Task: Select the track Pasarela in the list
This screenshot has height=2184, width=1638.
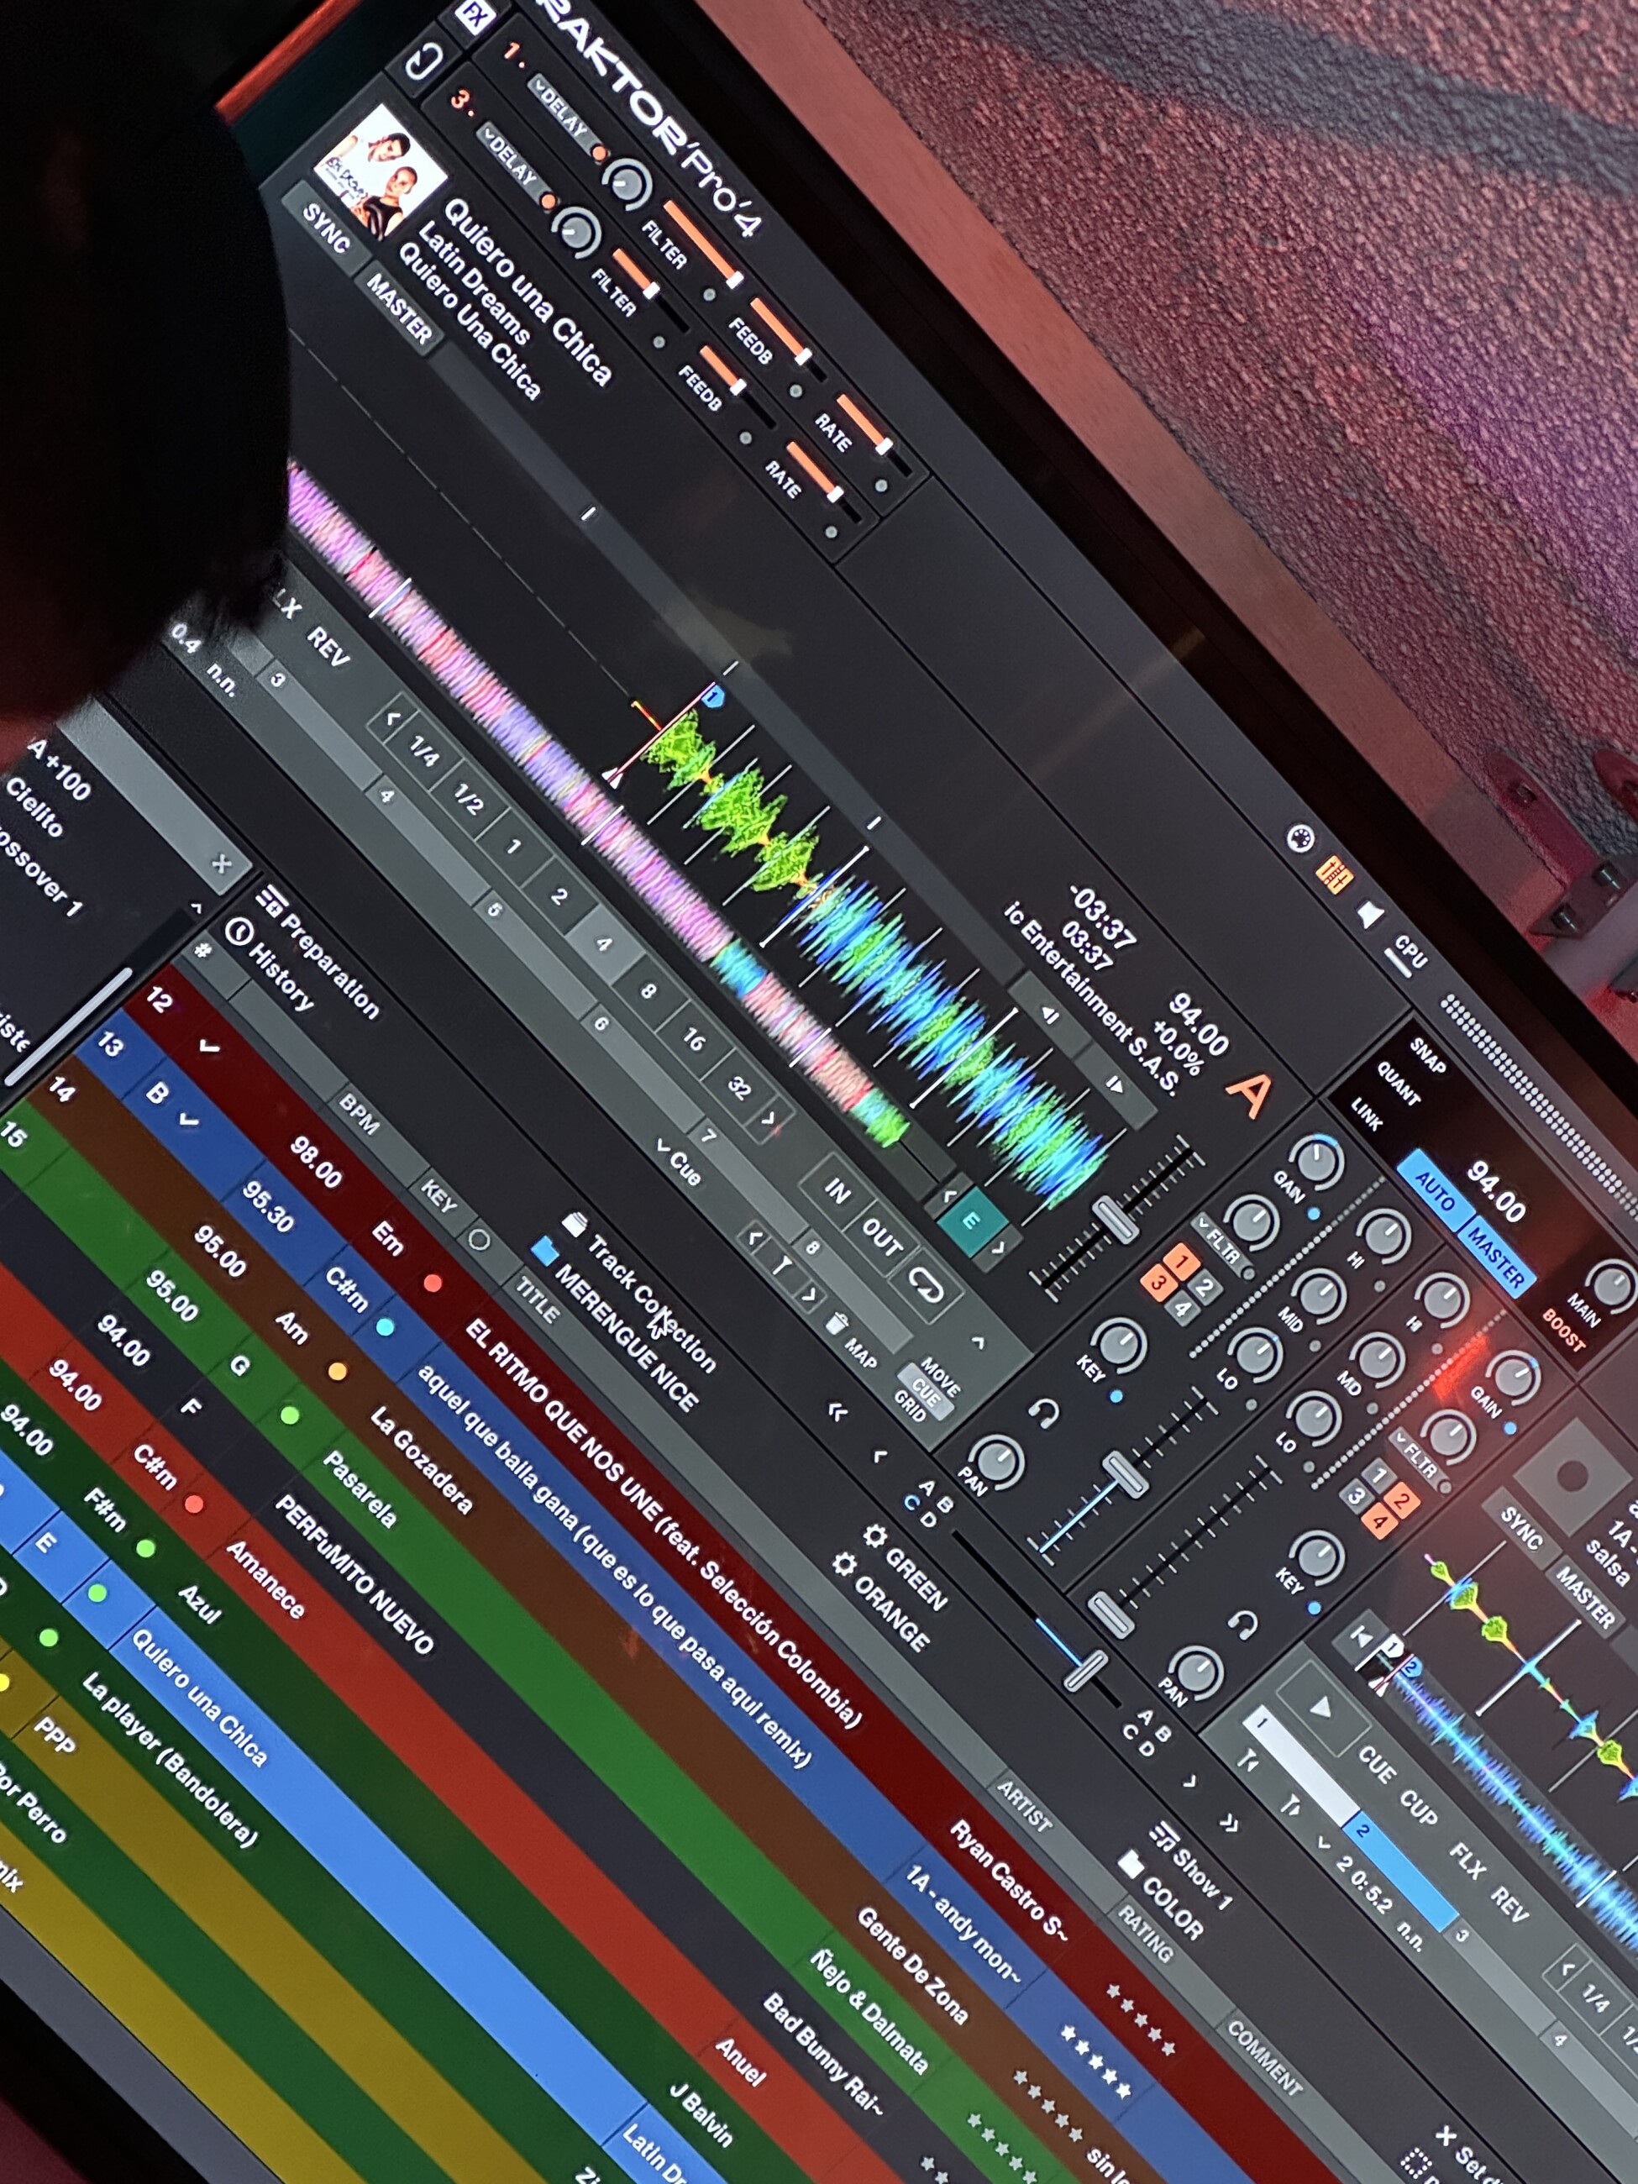Action: point(360,1490)
